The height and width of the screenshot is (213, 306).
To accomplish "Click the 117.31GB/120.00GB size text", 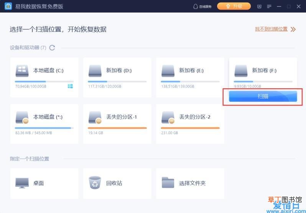I will [x=105, y=86].
